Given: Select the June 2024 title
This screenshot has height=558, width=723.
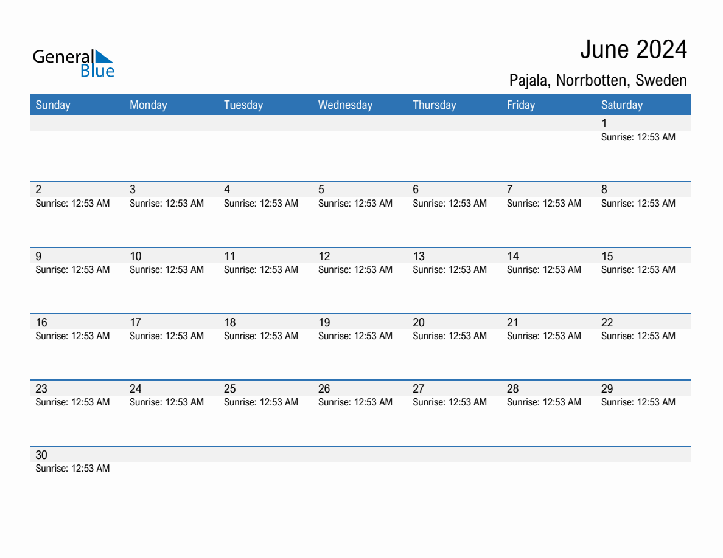Looking at the screenshot, I should click(x=635, y=49).
